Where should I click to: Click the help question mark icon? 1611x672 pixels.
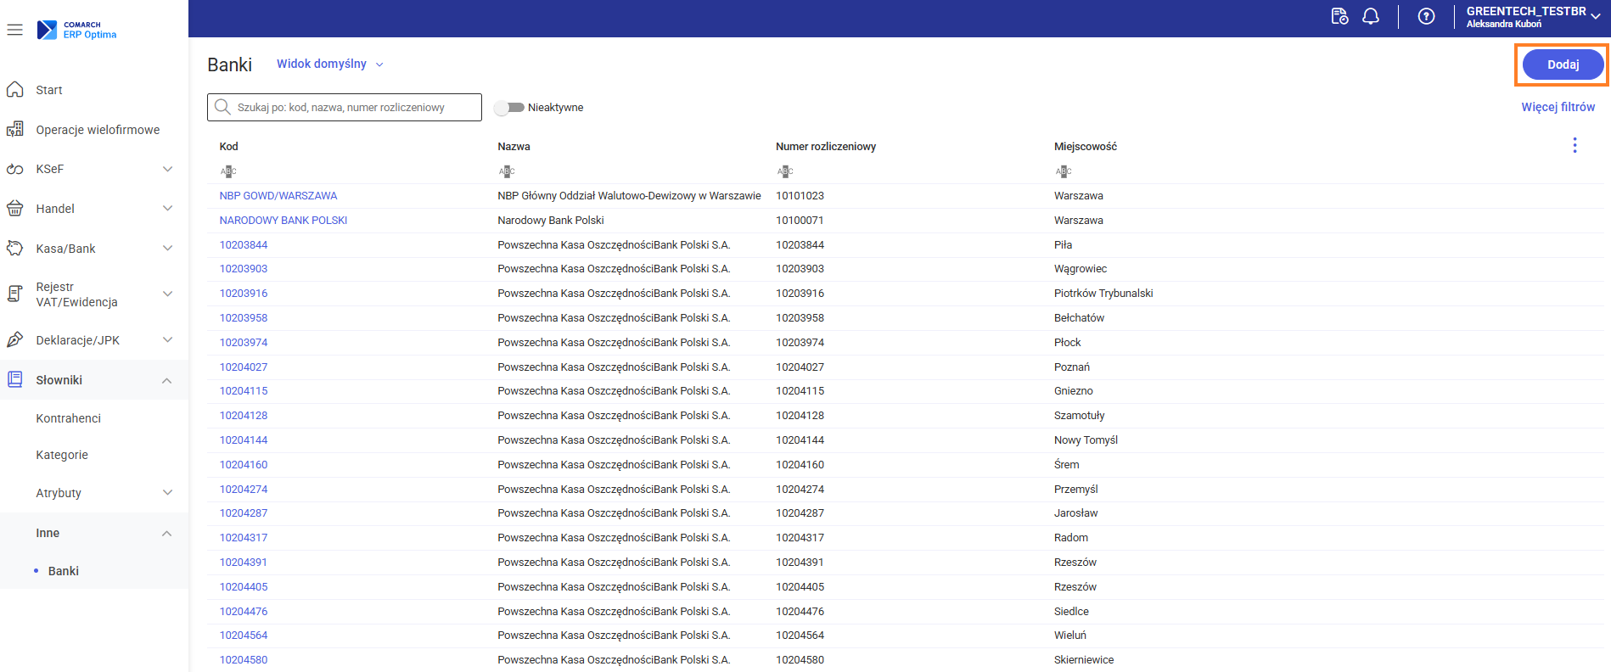[x=1426, y=16]
